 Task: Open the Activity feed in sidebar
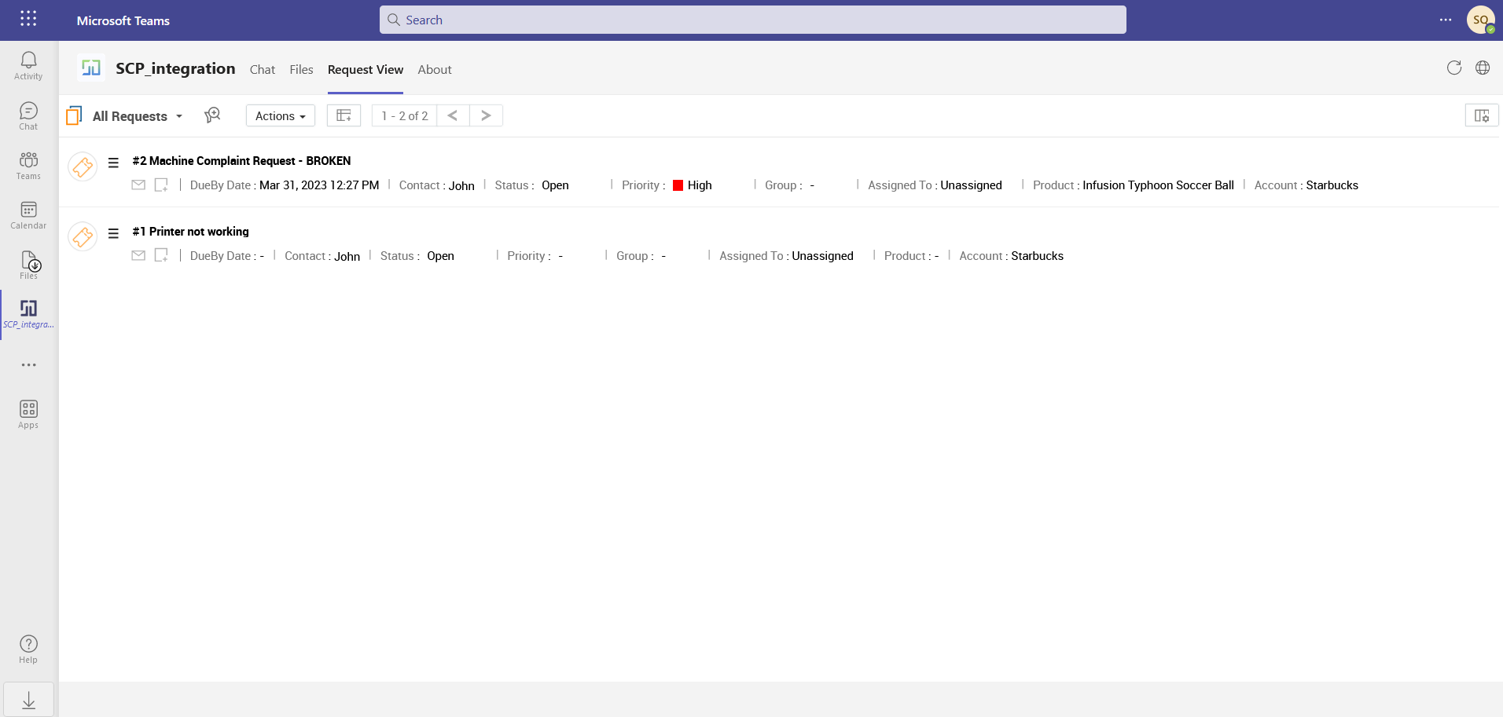(28, 66)
